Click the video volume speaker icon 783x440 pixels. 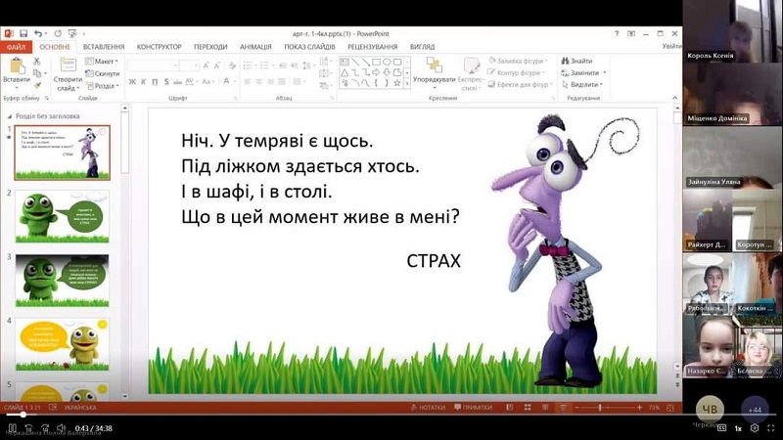(61, 428)
